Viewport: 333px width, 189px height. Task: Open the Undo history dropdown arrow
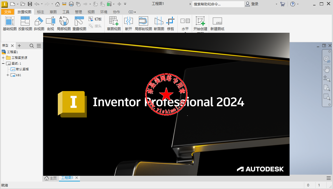(x=42, y=4)
